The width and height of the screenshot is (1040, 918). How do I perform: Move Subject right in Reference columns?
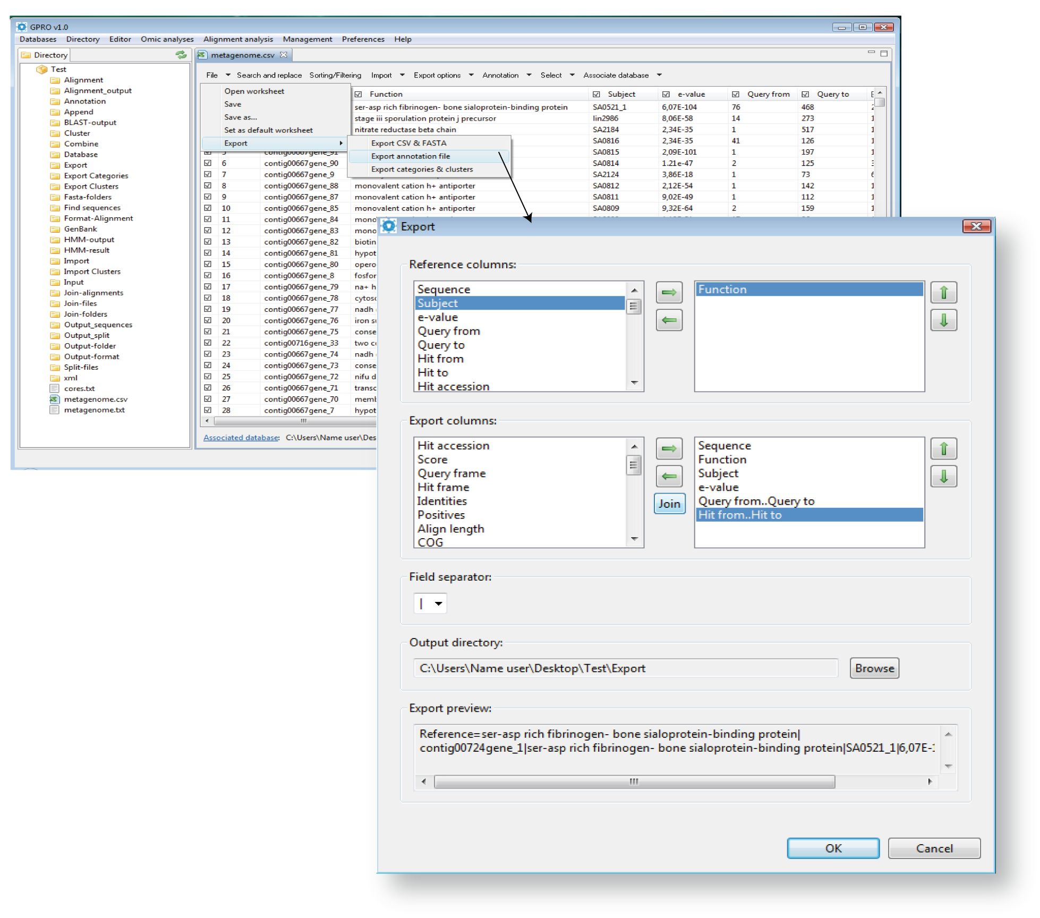point(669,293)
